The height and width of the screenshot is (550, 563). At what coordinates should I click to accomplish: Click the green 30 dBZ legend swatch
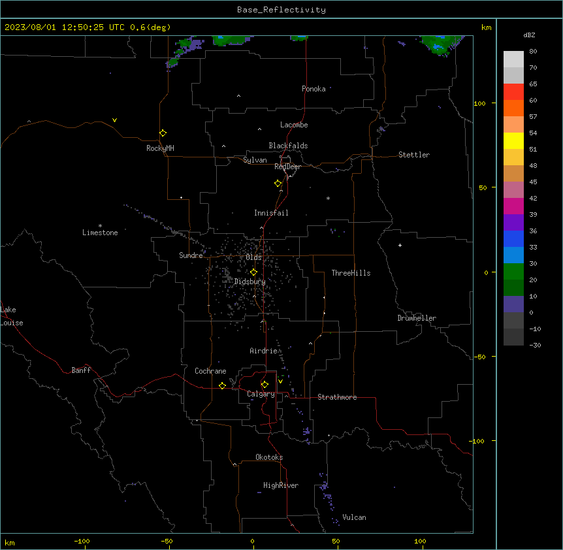coord(513,272)
